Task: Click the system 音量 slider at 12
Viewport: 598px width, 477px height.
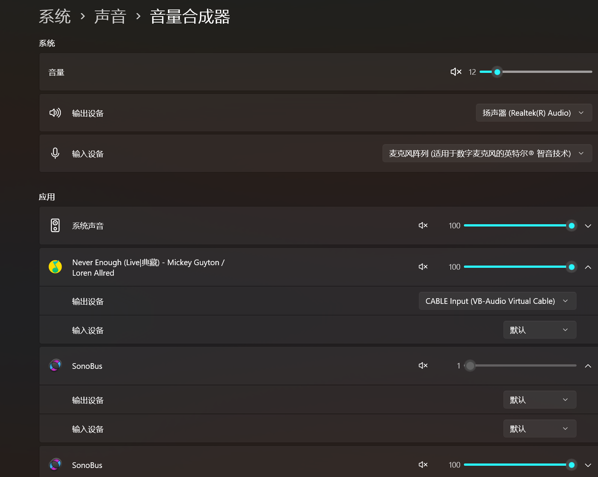Action: [x=536, y=72]
